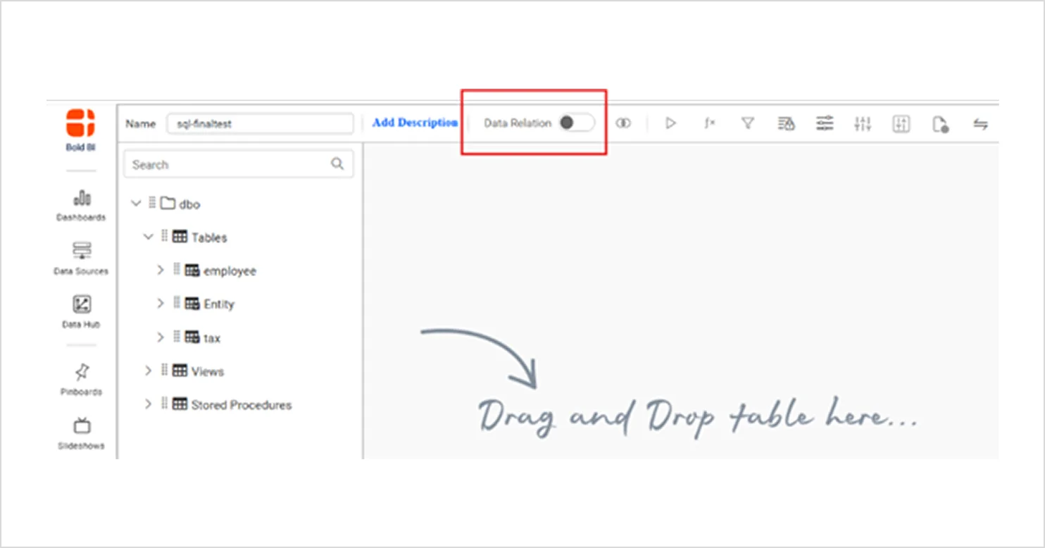Run the query with the play icon
The image size is (1045, 548).
[x=670, y=123]
